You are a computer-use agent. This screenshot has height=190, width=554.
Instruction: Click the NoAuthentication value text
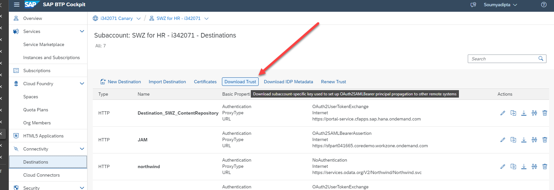[x=330, y=160]
